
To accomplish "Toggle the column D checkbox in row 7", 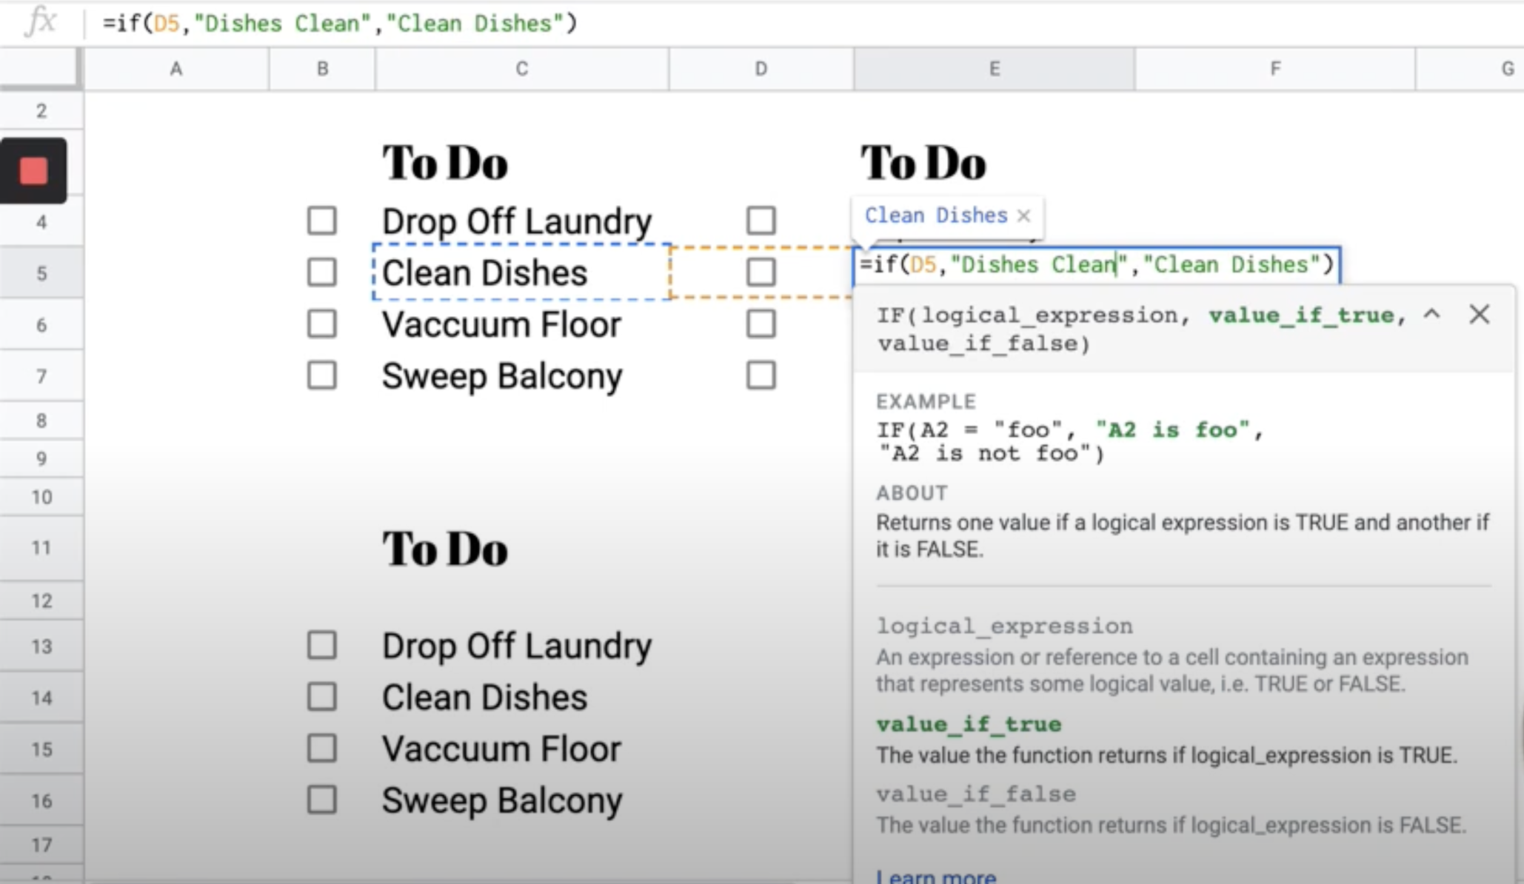I will (x=761, y=375).
